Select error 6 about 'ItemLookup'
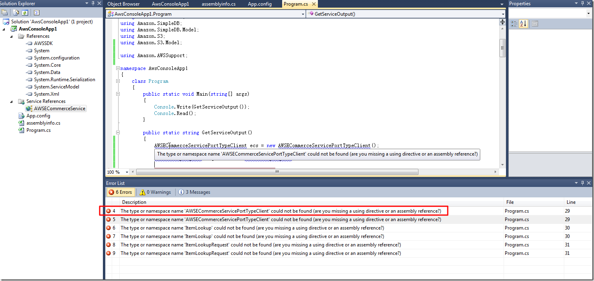 pyautogui.click(x=349, y=228)
